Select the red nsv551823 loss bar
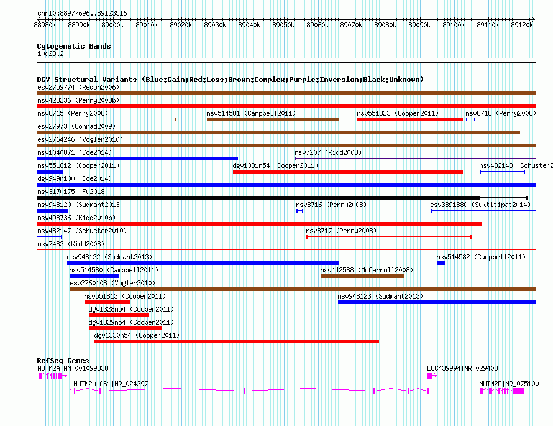This screenshot has height=426, width=553. (x=410, y=119)
